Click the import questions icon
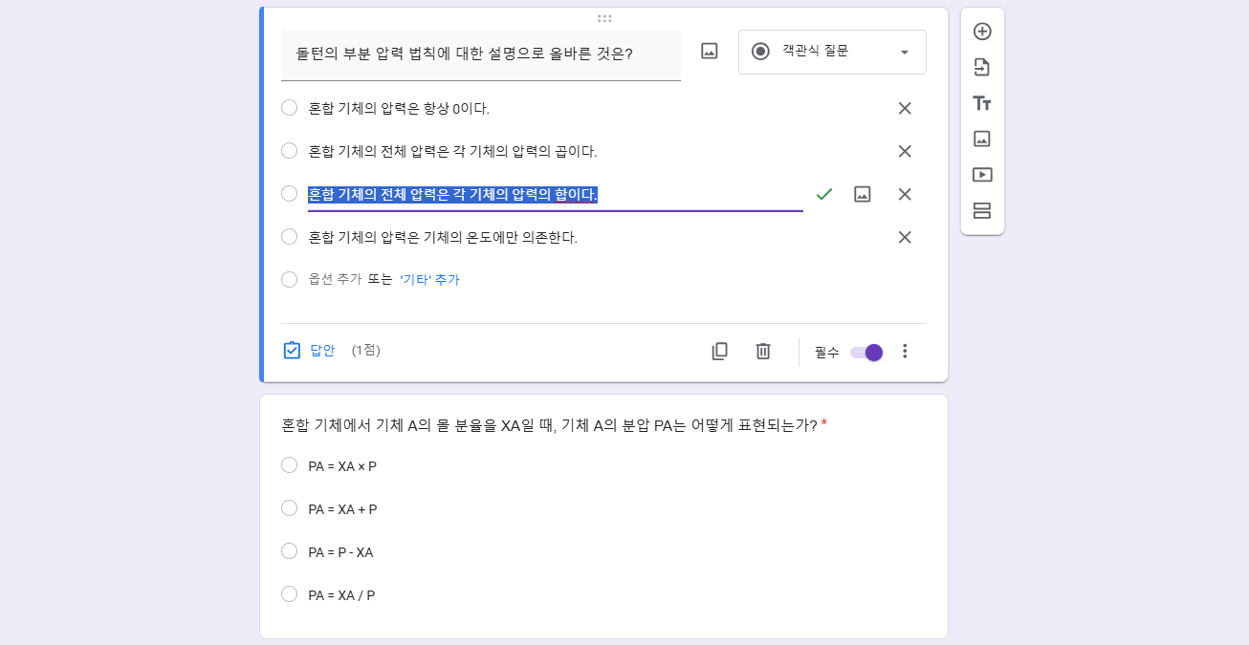The image size is (1249, 645). 982,67
